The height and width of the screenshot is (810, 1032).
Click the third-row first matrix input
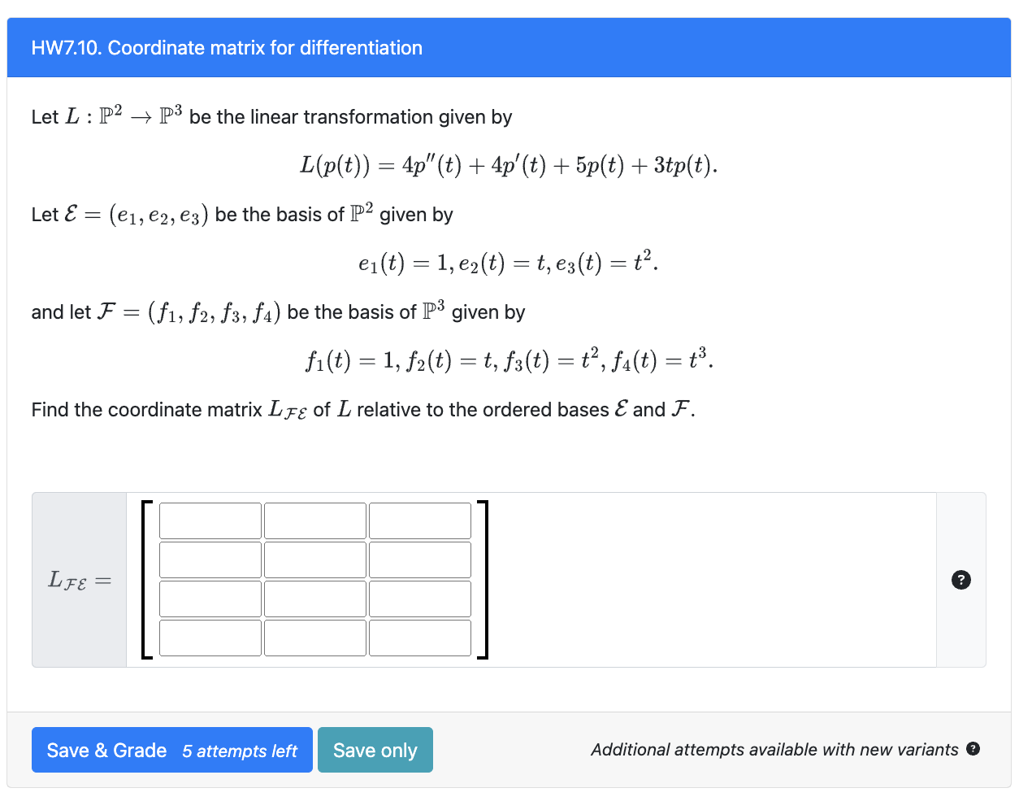[x=210, y=598]
